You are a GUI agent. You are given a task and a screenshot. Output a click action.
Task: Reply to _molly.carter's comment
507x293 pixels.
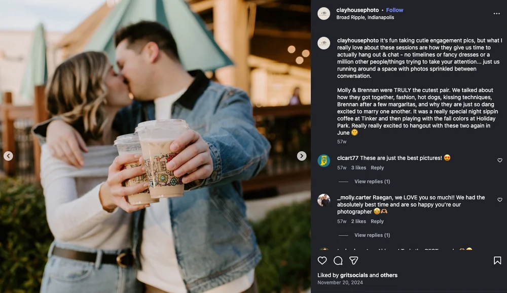tap(377, 221)
